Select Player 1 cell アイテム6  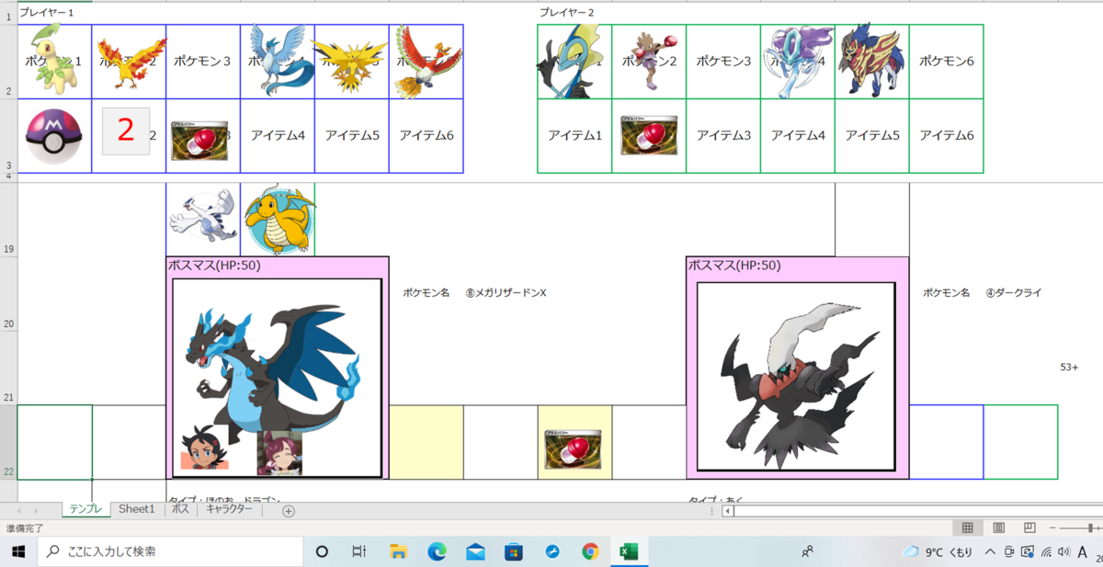(x=426, y=136)
